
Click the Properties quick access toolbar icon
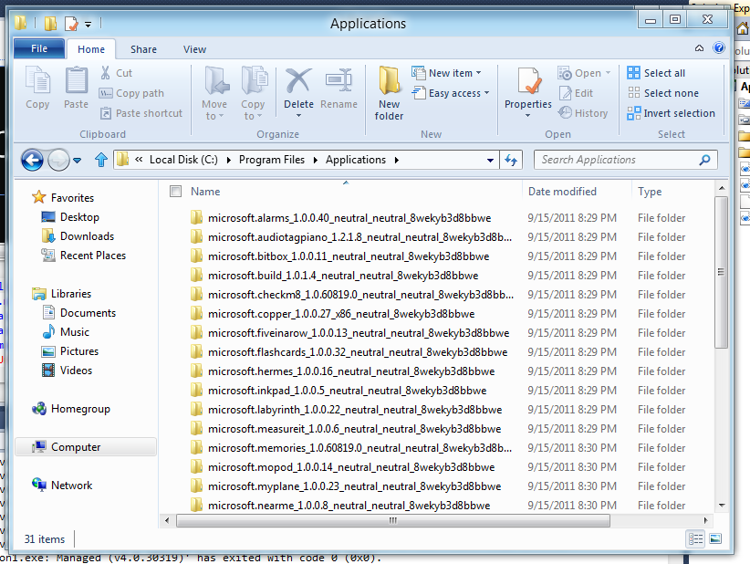coord(71,23)
